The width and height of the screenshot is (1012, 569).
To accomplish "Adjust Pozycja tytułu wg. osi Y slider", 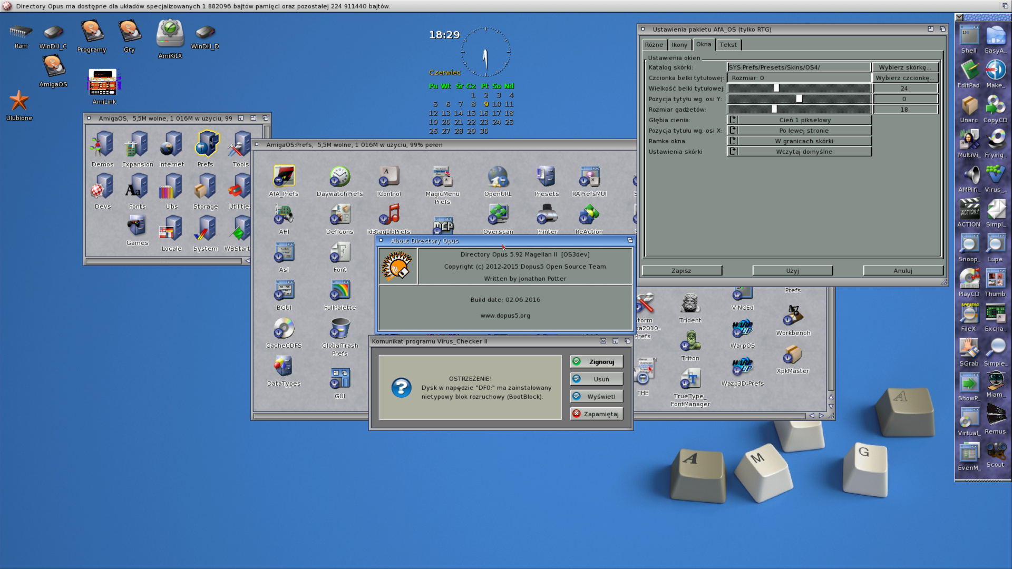I will (x=800, y=99).
